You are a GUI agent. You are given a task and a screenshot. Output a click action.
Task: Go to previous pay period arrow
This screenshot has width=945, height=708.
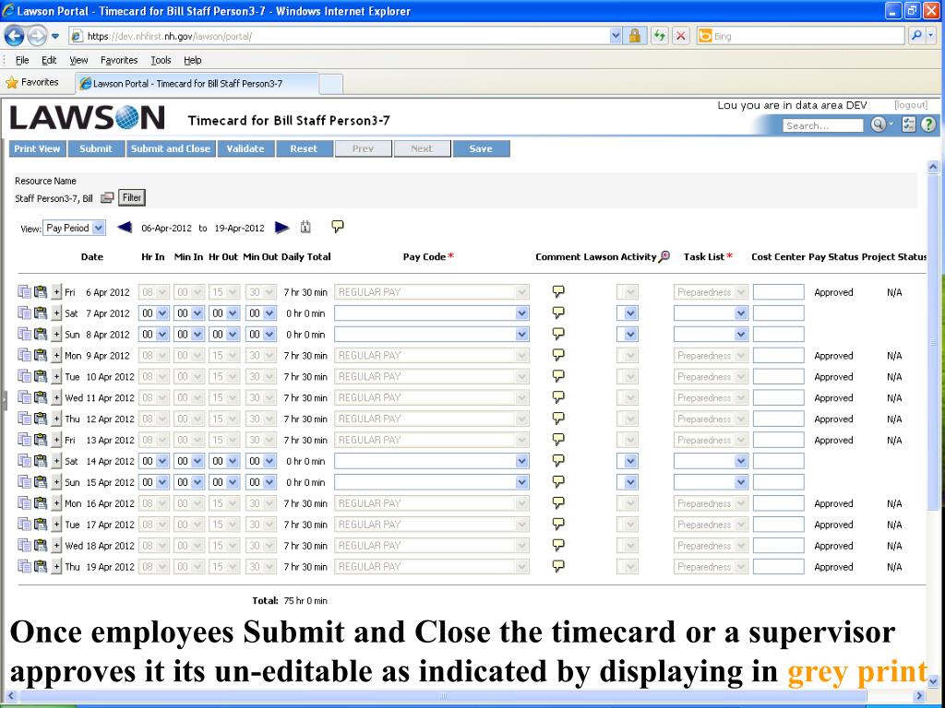[x=125, y=227]
